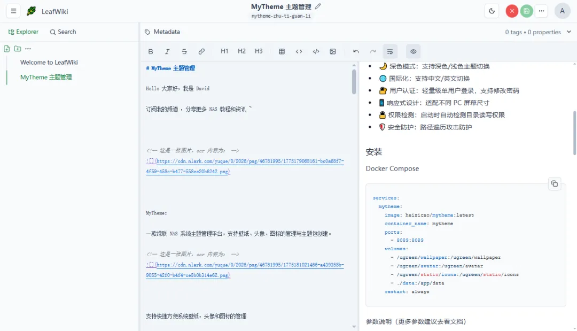Insert inline code

(299, 51)
